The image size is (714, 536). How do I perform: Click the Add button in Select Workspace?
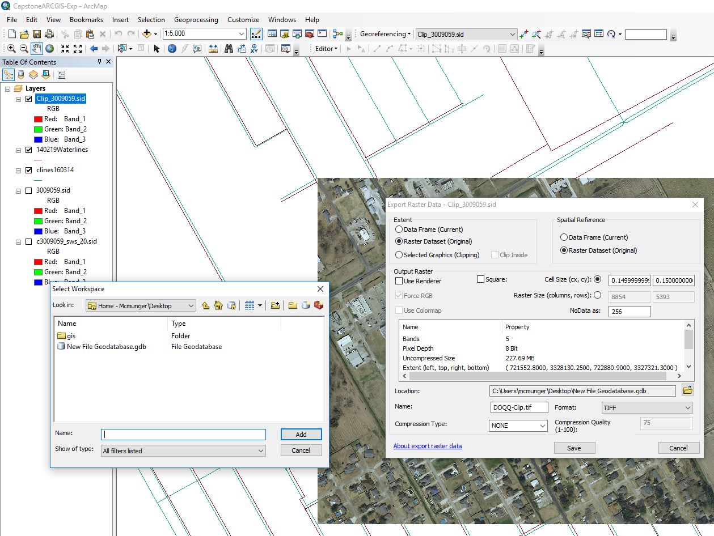pyautogui.click(x=301, y=435)
